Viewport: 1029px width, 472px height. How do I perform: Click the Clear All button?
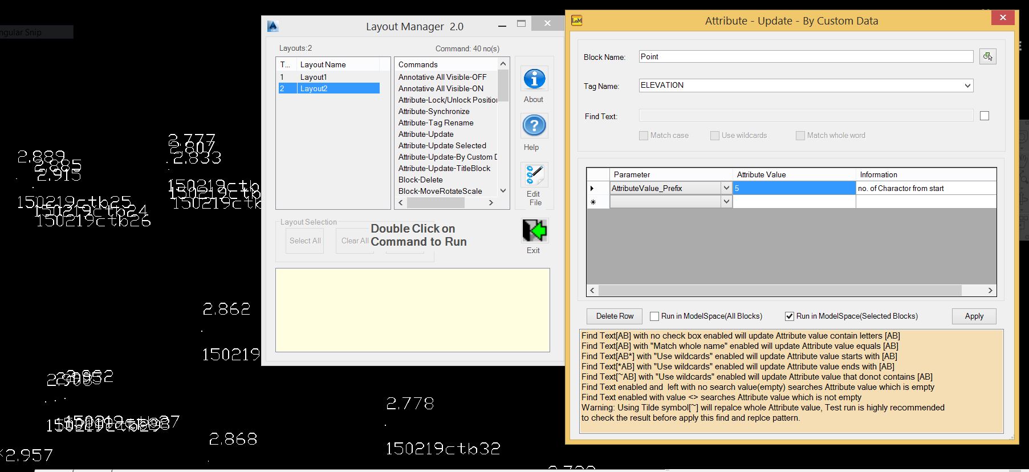click(355, 241)
